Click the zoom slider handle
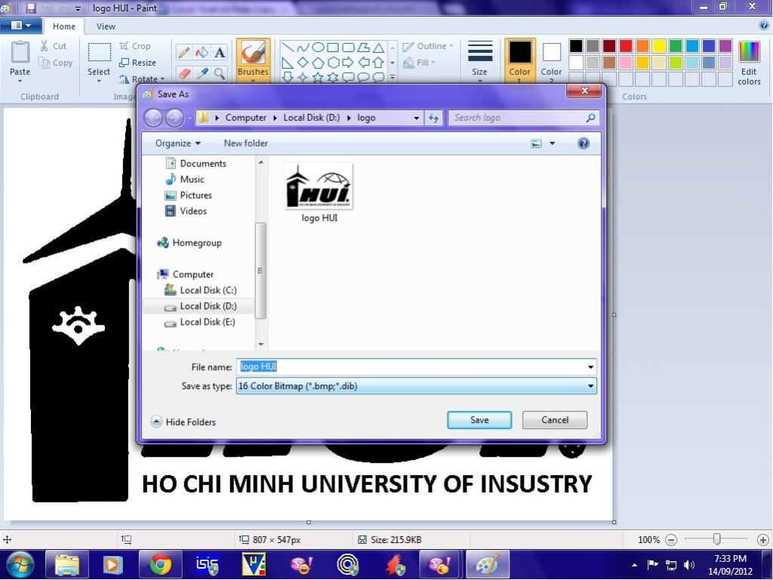Image resolution: width=773 pixels, height=580 pixels. tap(717, 539)
